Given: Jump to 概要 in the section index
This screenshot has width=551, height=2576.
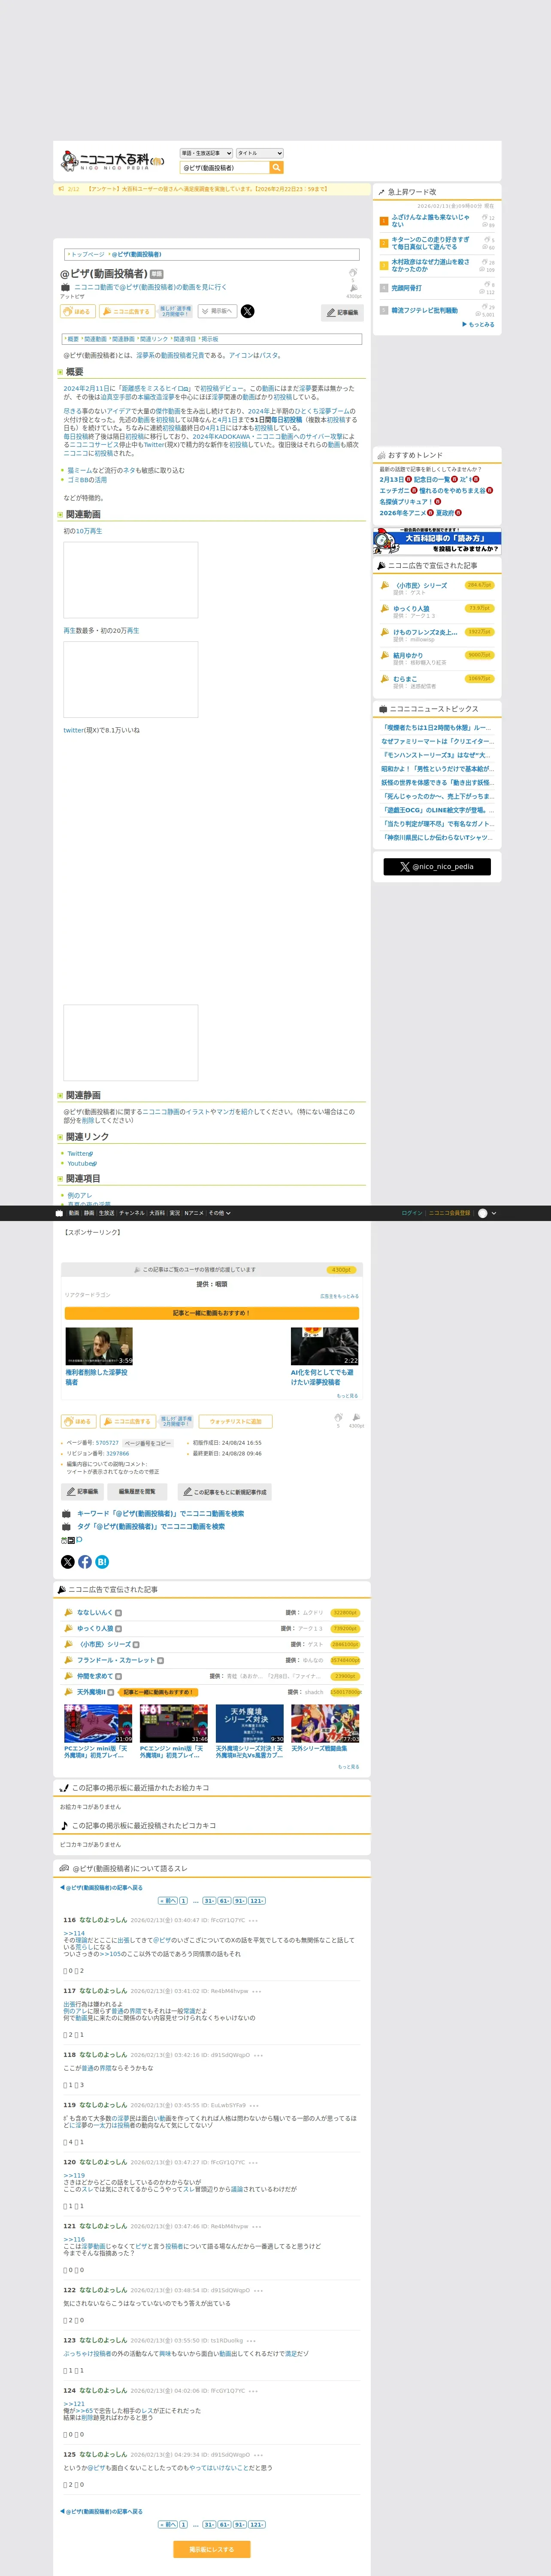Looking at the screenshot, I should (x=73, y=339).
